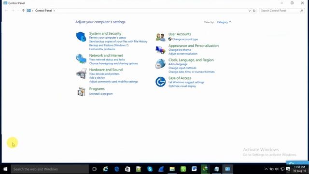Open the User Accounts heading
The height and width of the screenshot is (174, 309).
click(x=180, y=34)
